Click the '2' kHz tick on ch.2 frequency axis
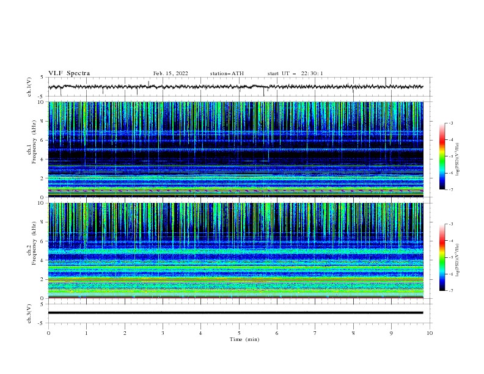 pos(43,279)
